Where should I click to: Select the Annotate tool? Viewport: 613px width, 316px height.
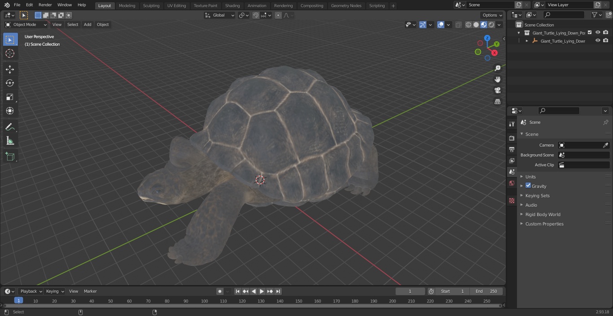click(10, 127)
